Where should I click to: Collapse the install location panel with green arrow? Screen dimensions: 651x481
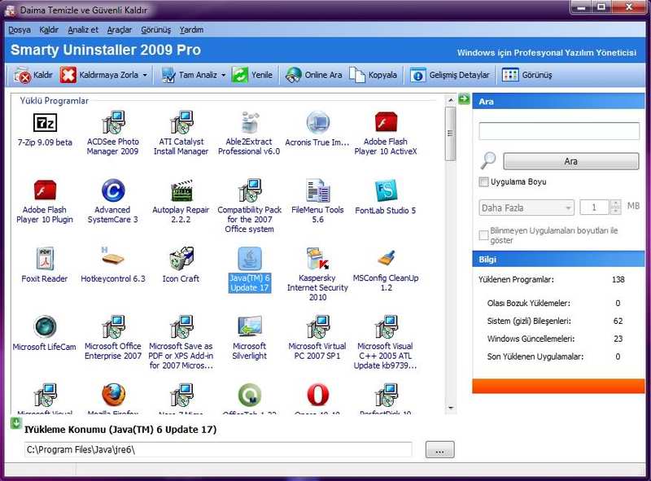click(15, 423)
